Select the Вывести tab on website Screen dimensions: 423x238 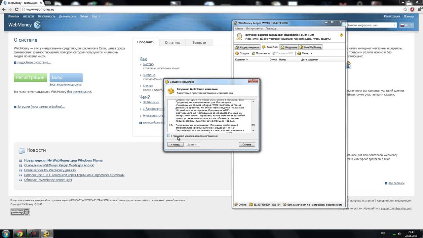199,42
